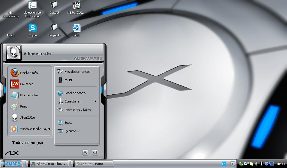Select the mnb desktop icon
This screenshot has width=287, height=168.
coord(76,30)
